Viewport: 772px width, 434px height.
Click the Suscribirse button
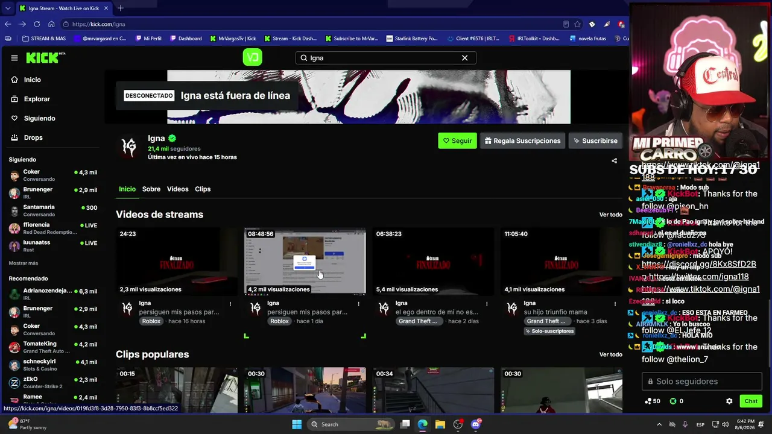pyautogui.click(x=595, y=140)
